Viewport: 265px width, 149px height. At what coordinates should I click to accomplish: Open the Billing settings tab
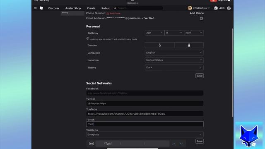click(72, 13)
